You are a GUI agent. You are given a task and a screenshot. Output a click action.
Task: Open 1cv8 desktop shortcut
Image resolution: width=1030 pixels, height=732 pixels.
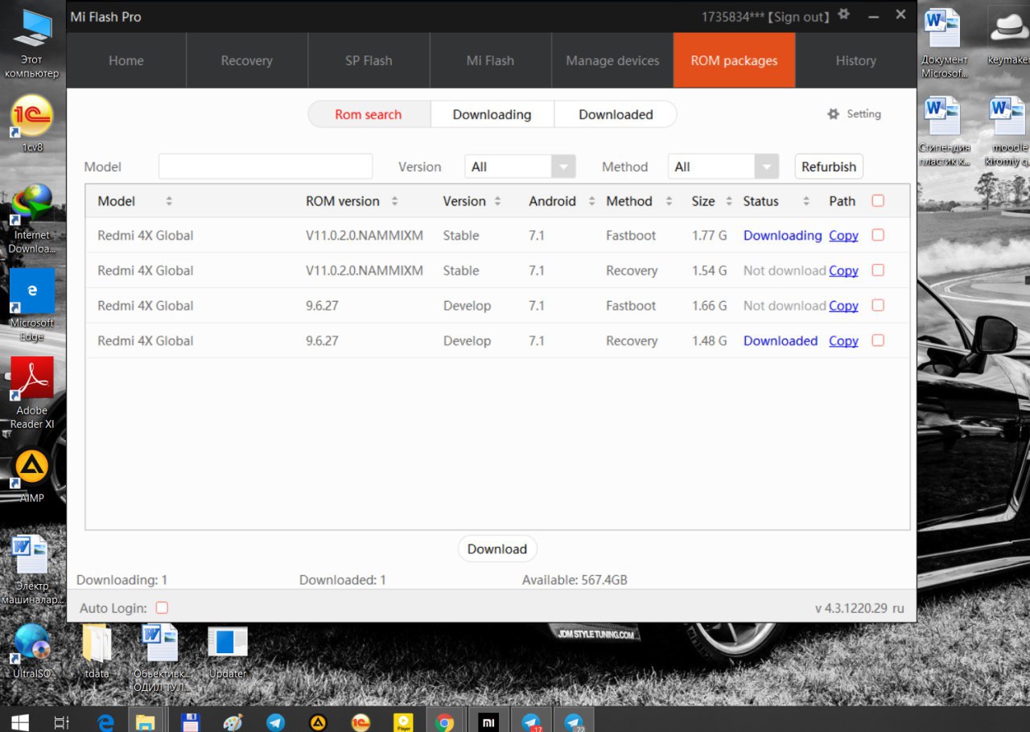(x=32, y=124)
